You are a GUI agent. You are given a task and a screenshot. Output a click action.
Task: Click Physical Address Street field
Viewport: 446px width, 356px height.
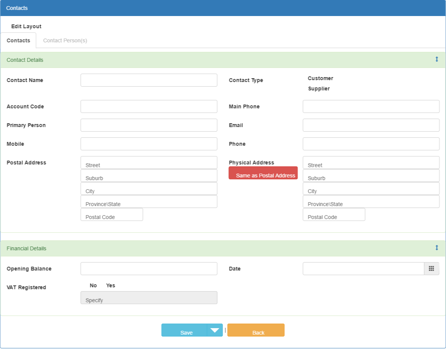(371, 163)
